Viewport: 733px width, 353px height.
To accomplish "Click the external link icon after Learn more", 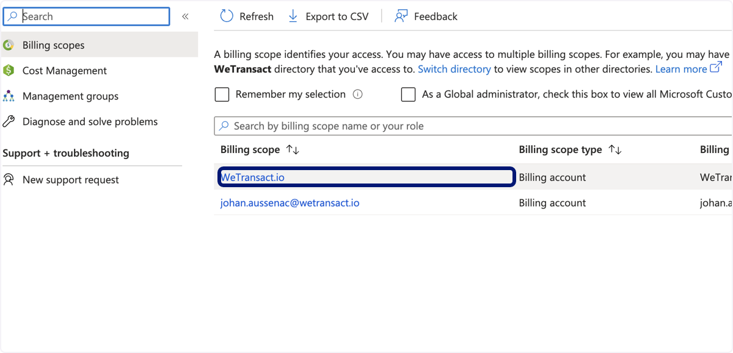I will (x=716, y=68).
